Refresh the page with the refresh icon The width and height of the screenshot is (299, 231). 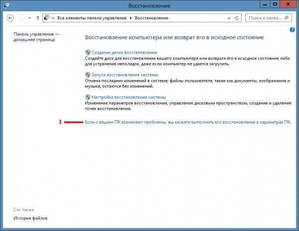[x=236, y=17]
